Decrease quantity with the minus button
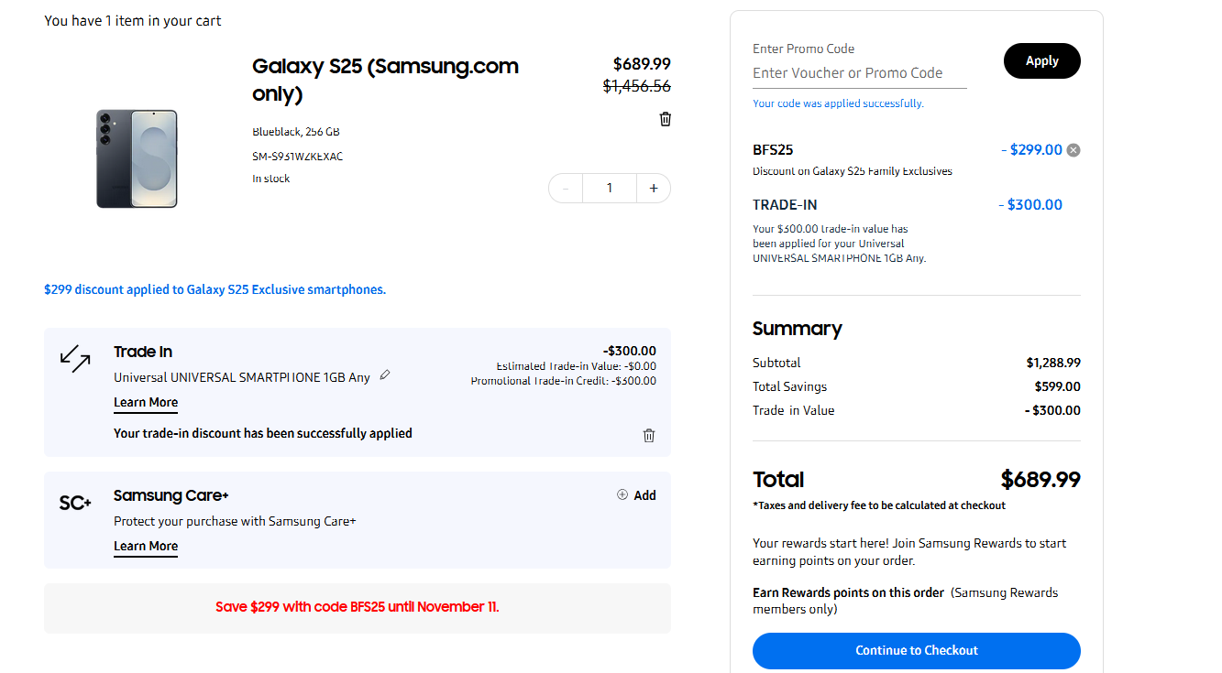Viewport: 1222px width, 673px height. point(566,189)
